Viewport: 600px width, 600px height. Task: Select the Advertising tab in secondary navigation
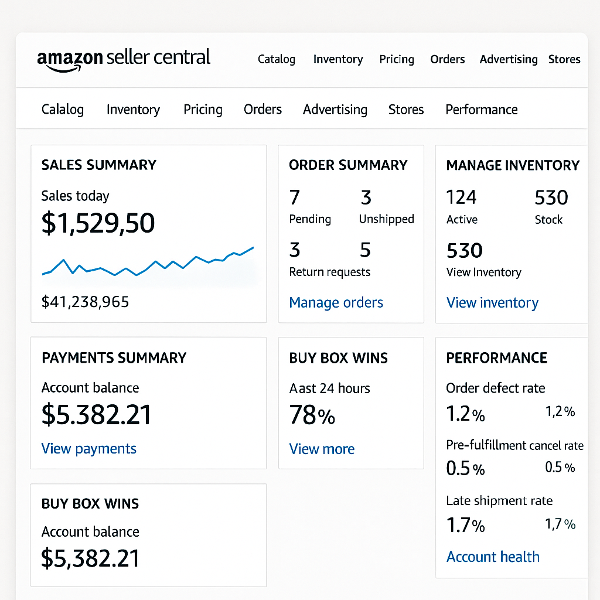335,110
